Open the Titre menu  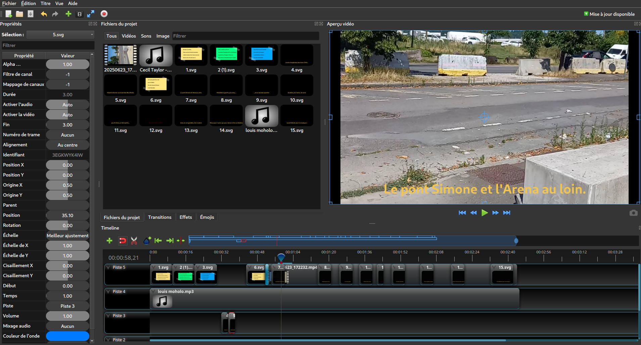click(x=45, y=3)
